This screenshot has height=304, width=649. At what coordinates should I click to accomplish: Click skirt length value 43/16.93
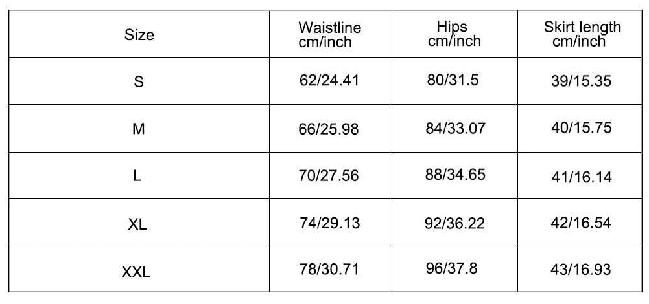tap(582, 269)
